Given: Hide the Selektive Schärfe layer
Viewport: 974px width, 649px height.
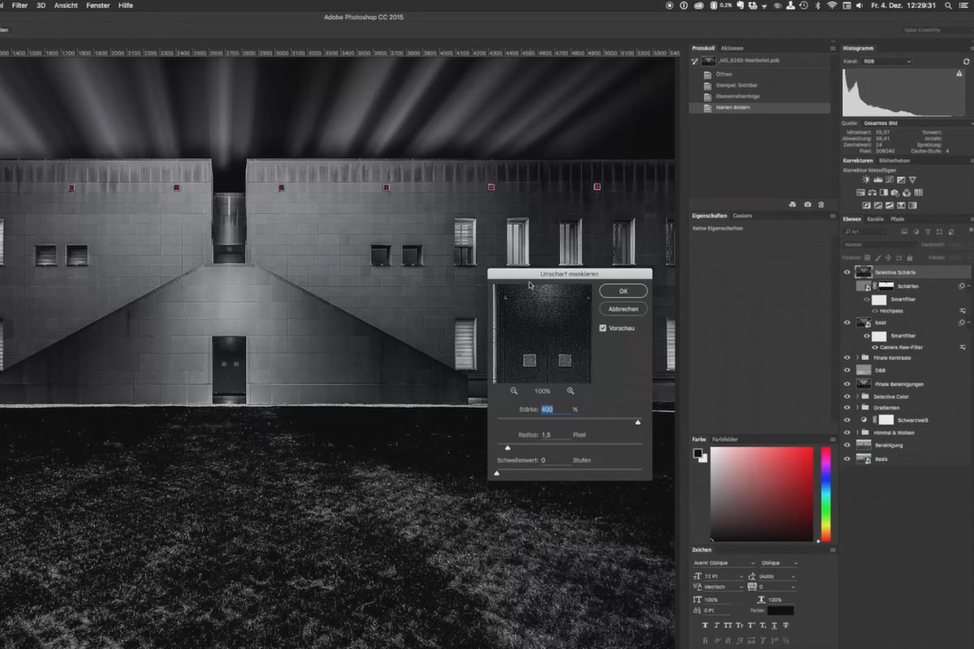Looking at the screenshot, I should click(x=847, y=273).
